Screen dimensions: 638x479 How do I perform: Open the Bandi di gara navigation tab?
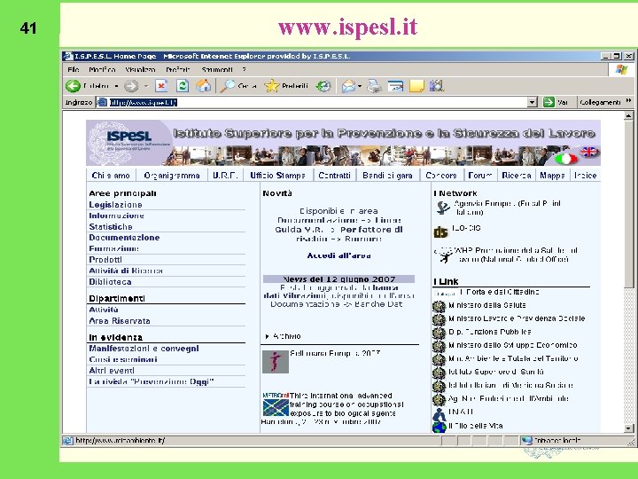click(x=387, y=176)
